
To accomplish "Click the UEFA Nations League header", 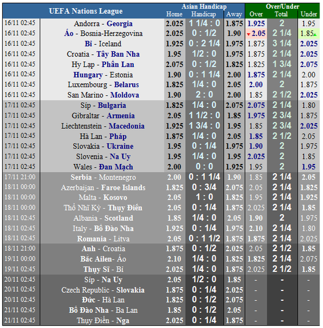I will tap(86, 11).
